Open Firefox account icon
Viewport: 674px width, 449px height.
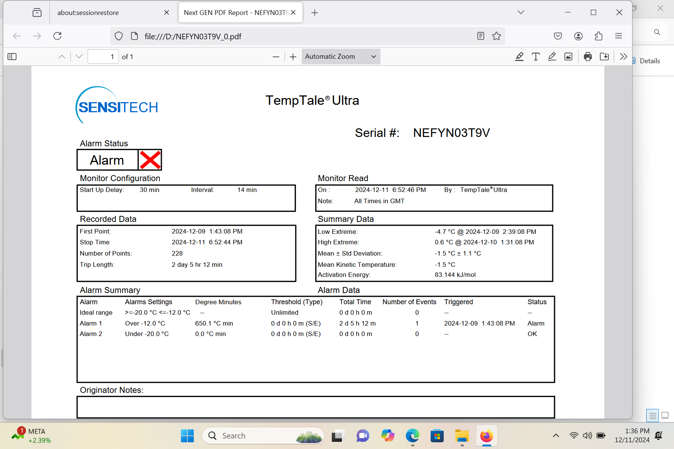578,36
